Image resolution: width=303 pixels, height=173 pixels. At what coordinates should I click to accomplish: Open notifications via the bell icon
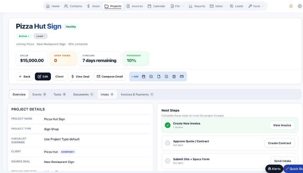(x=291, y=6)
